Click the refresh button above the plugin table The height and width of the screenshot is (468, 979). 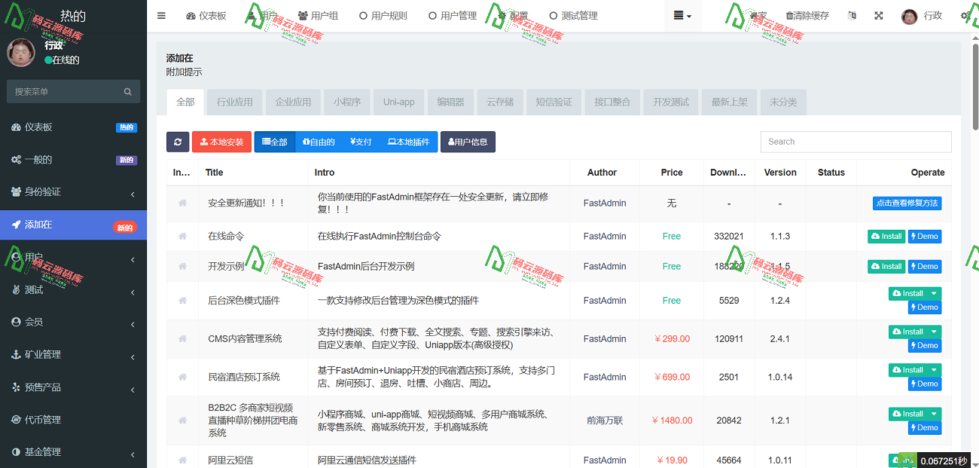[x=178, y=141]
